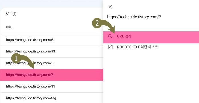Open ROBOTS.TXT 차단 테스트 entry
This screenshot has height=103, width=199.
[x=151, y=47]
